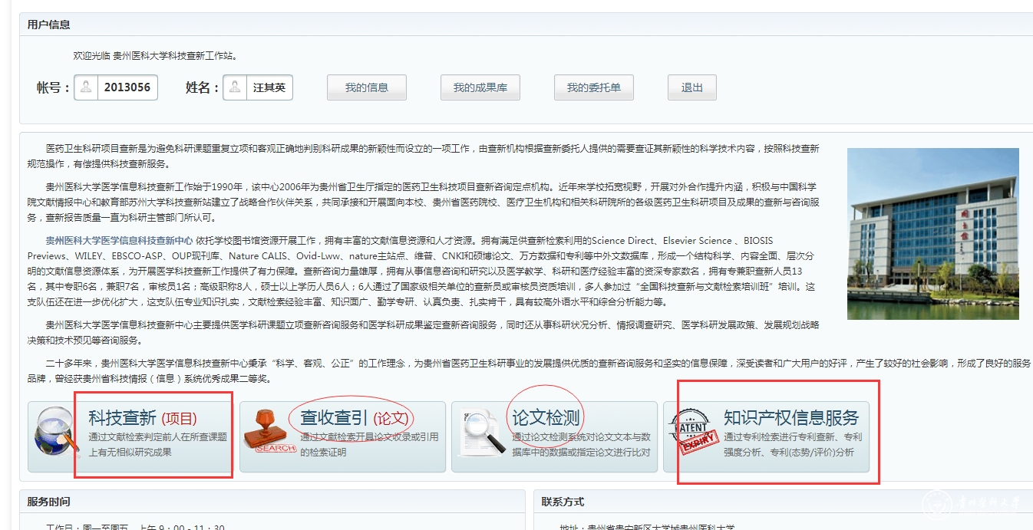Open the 我的信息 page

click(366, 87)
